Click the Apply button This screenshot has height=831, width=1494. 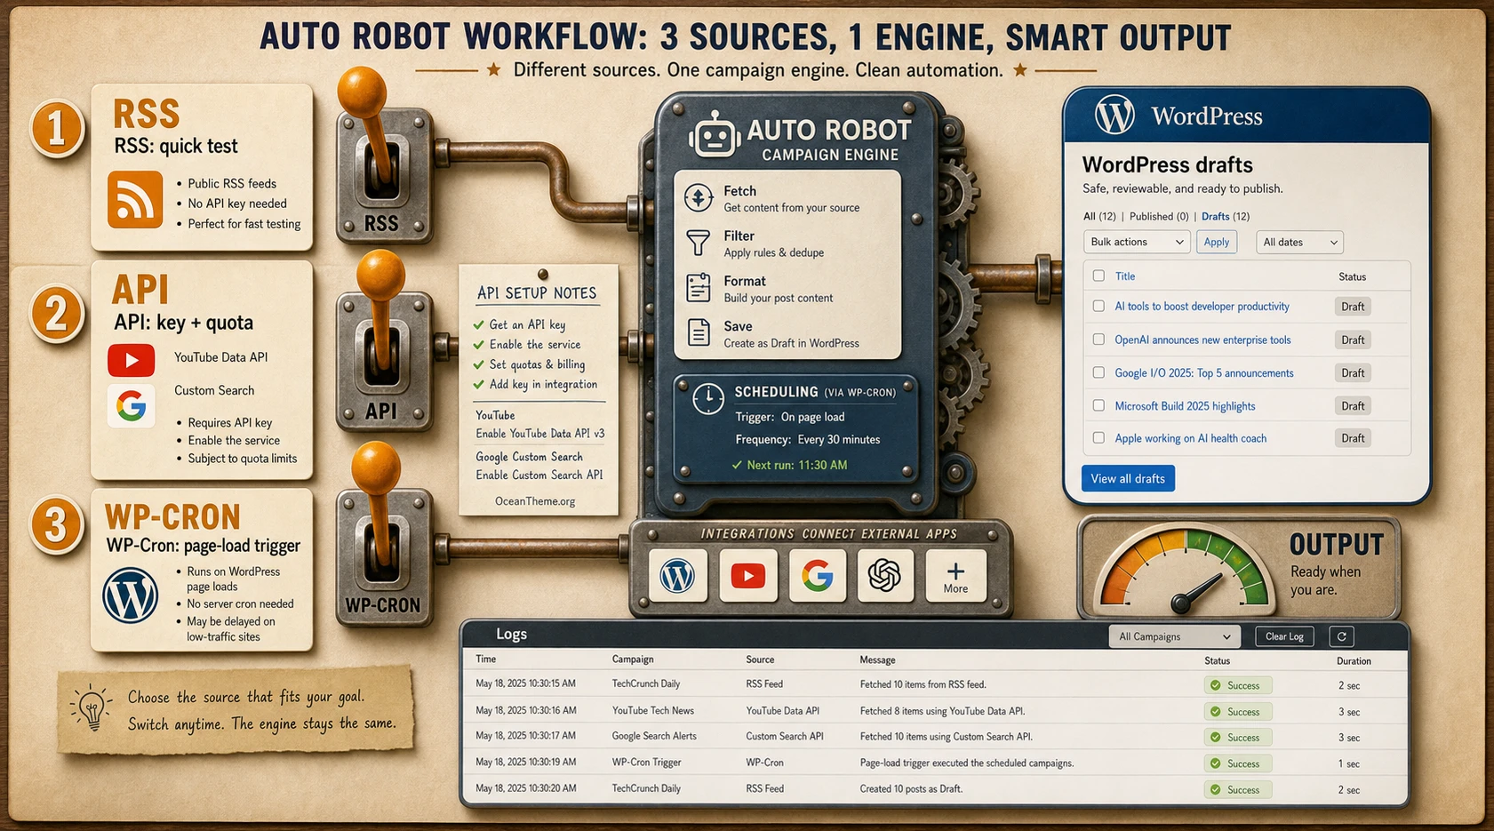point(1216,242)
